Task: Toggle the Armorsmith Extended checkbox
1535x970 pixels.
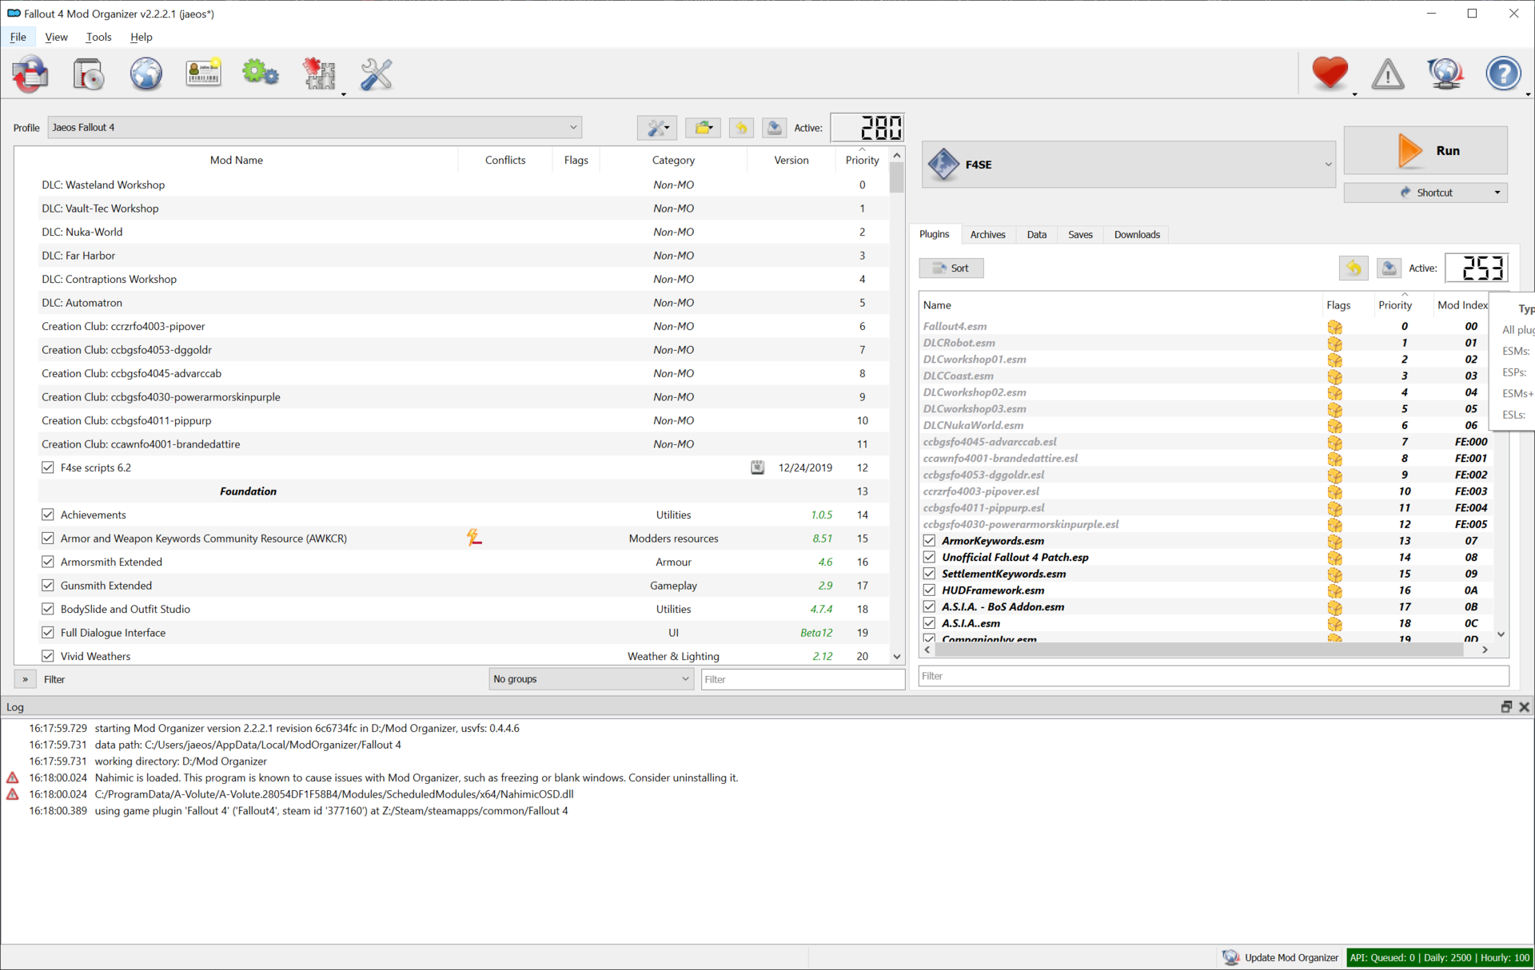Action: click(48, 562)
